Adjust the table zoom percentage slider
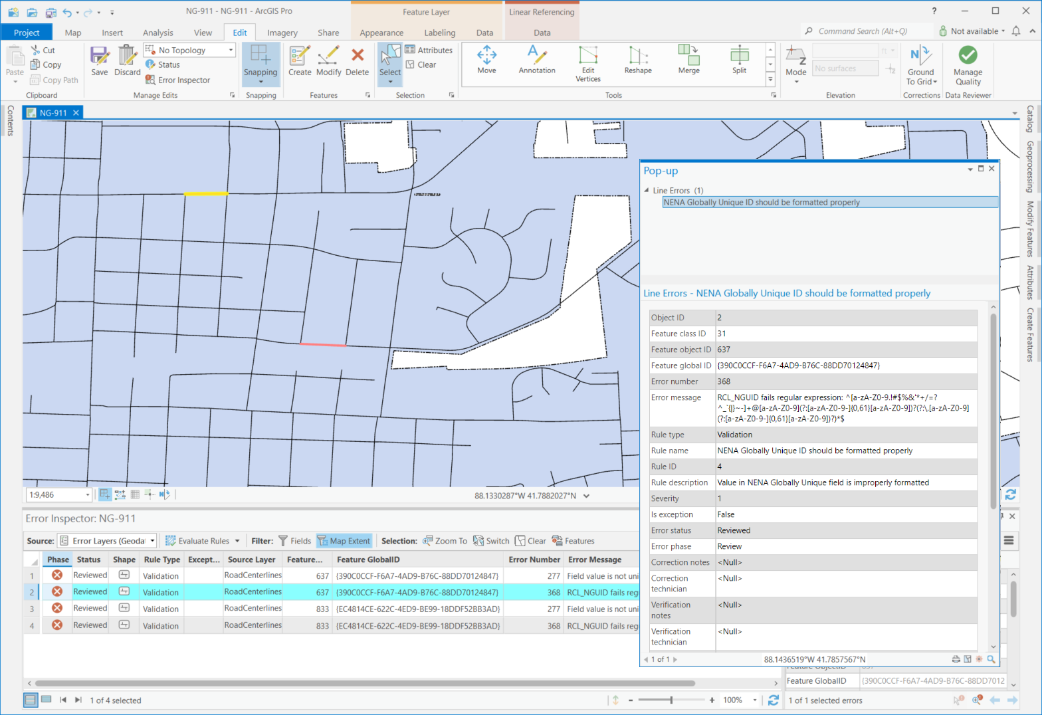Image resolution: width=1042 pixels, height=715 pixels. pos(671,700)
